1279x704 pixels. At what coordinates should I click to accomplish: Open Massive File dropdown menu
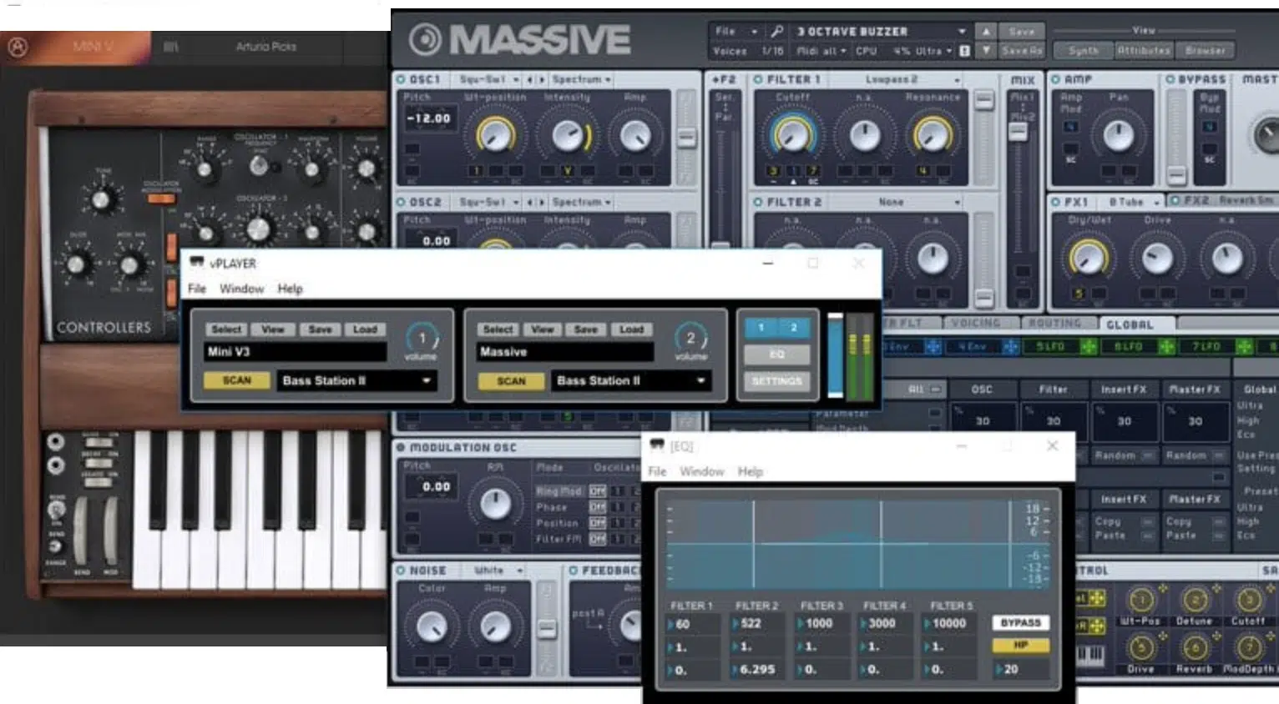pos(736,31)
